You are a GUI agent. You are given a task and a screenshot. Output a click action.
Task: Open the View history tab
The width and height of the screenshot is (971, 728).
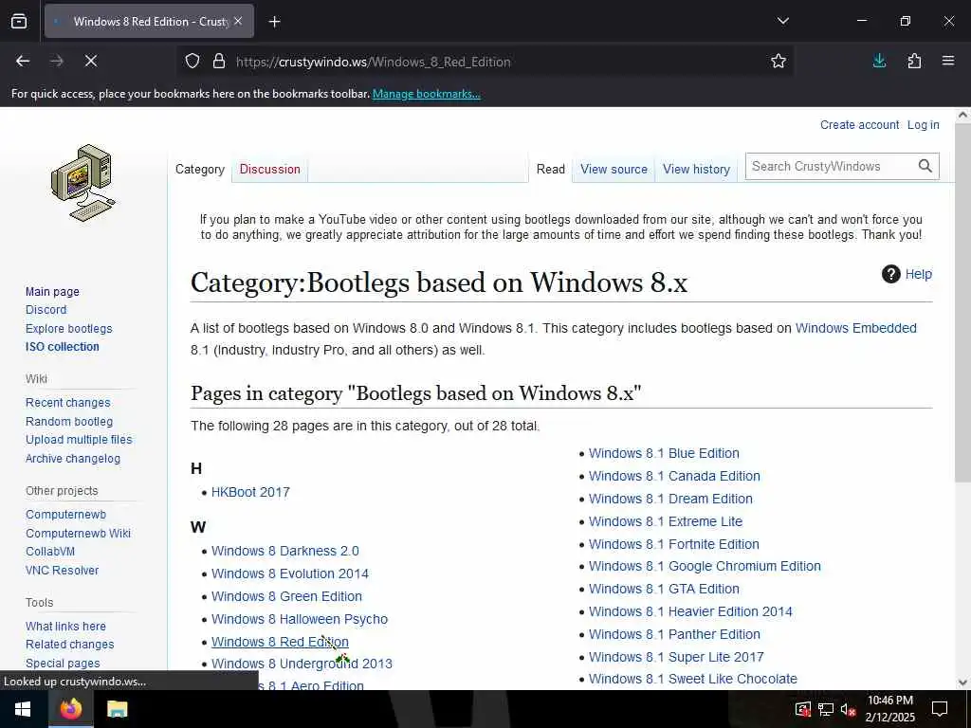click(x=696, y=169)
